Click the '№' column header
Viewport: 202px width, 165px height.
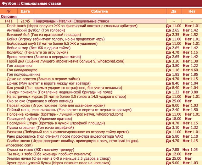(x=9, y=11)
